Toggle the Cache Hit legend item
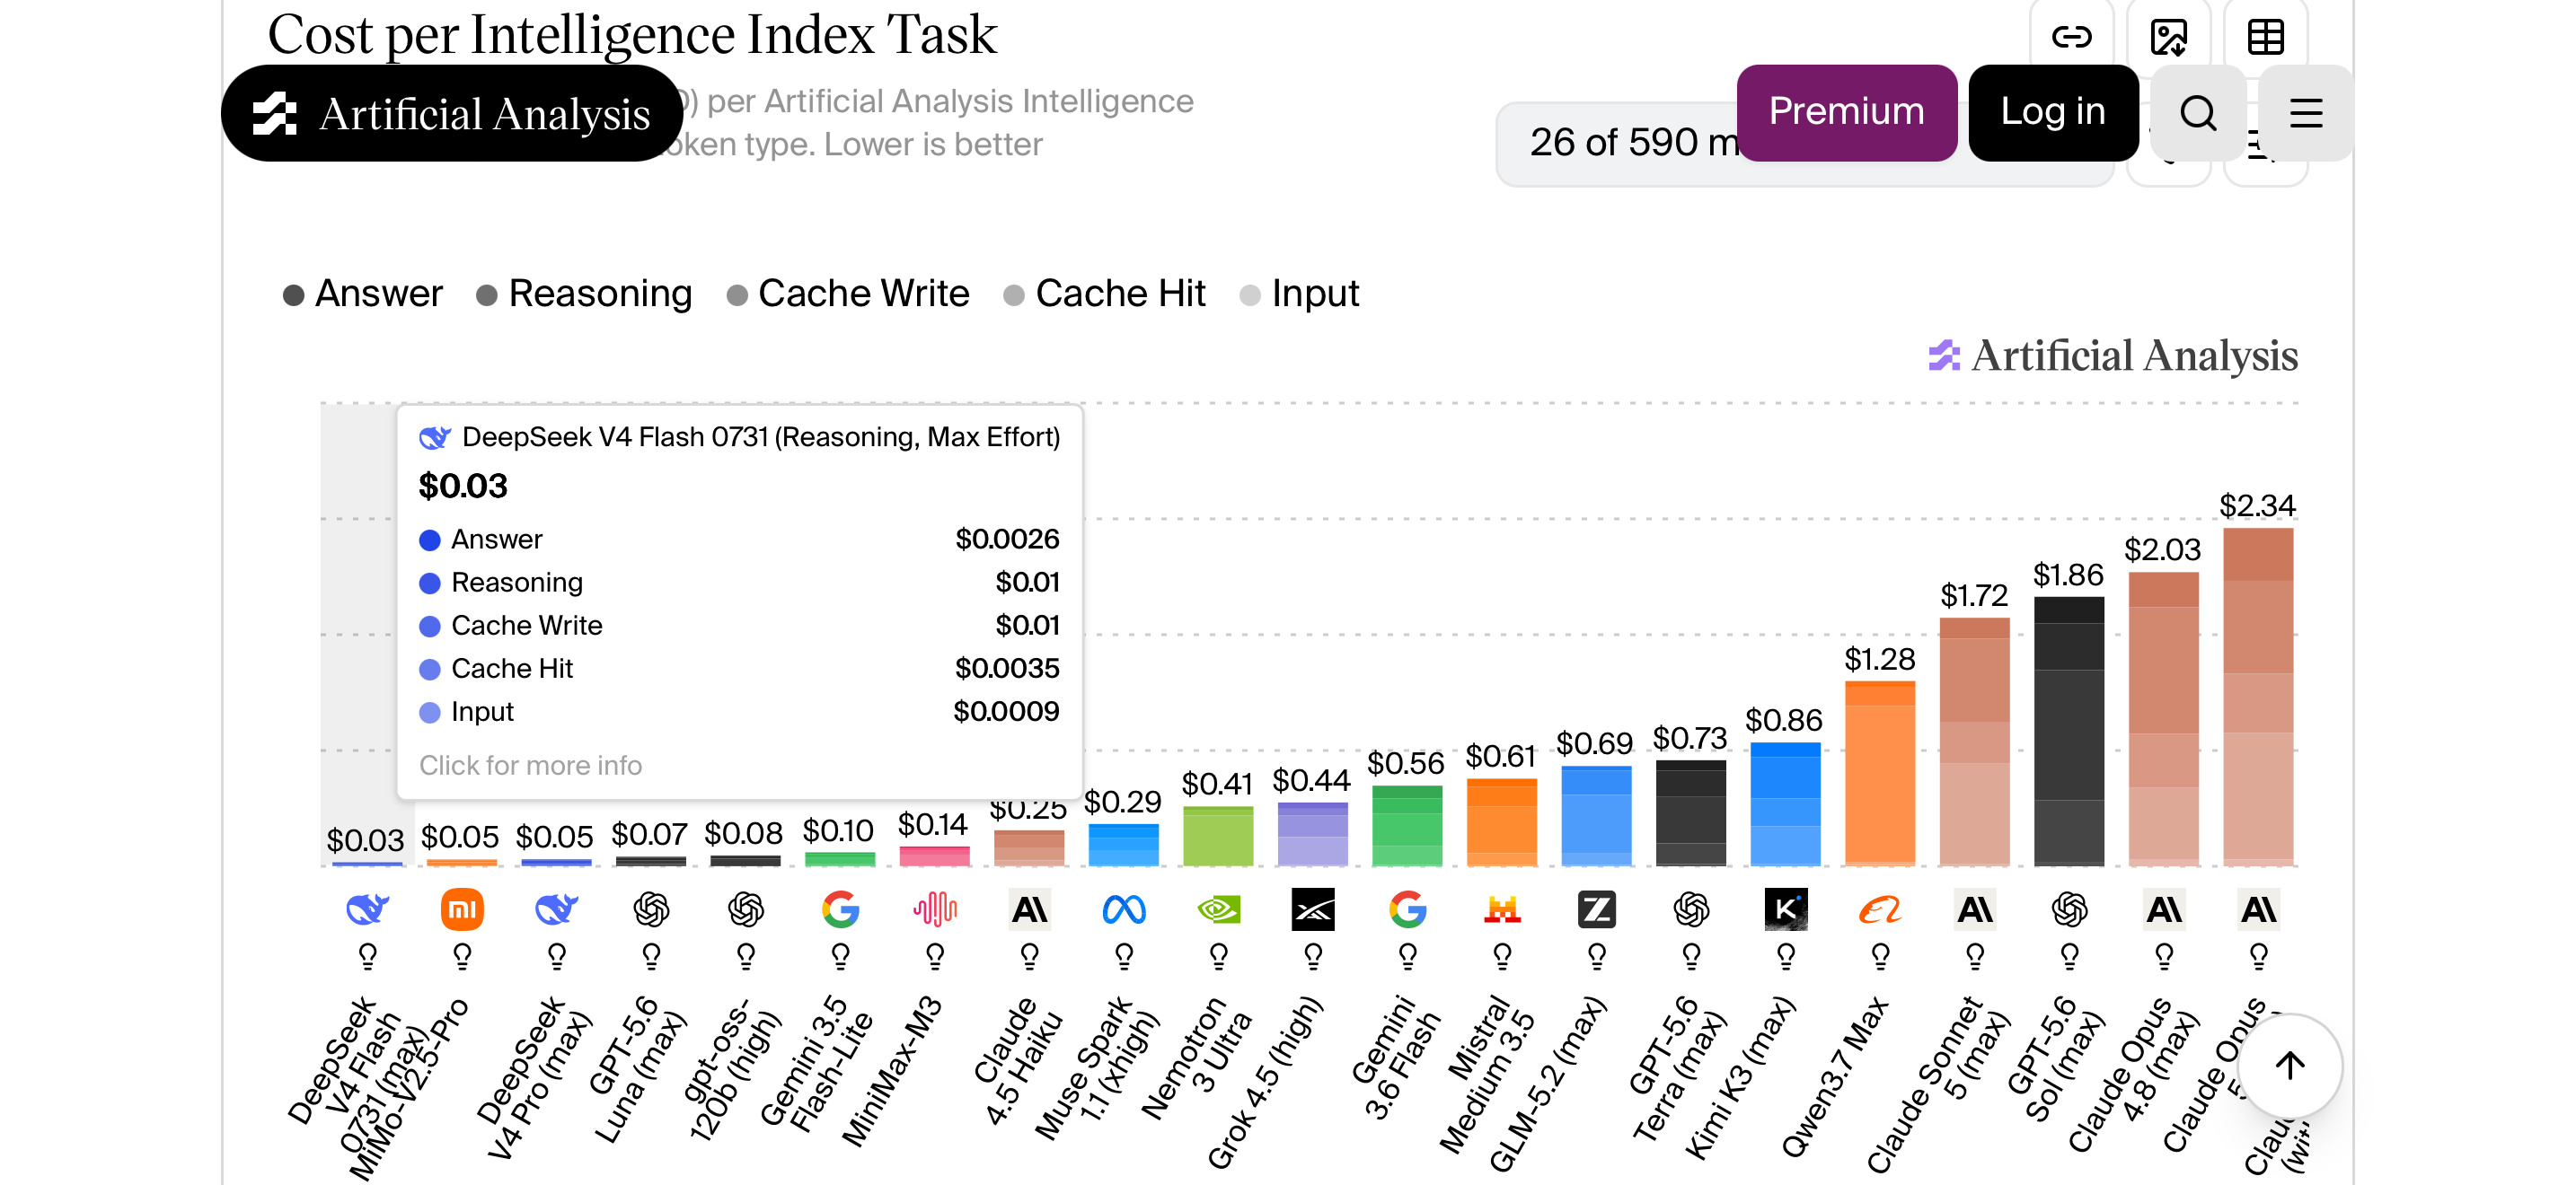The width and height of the screenshot is (2576, 1185). 1105,294
